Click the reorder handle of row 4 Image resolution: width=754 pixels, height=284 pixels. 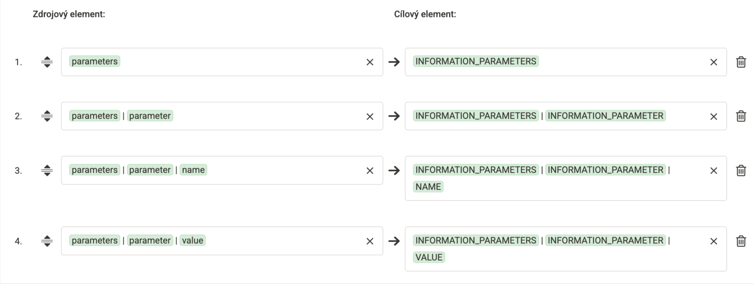[x=47, y=241]
